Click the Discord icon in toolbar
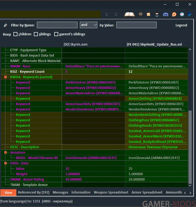 (165, 14)
